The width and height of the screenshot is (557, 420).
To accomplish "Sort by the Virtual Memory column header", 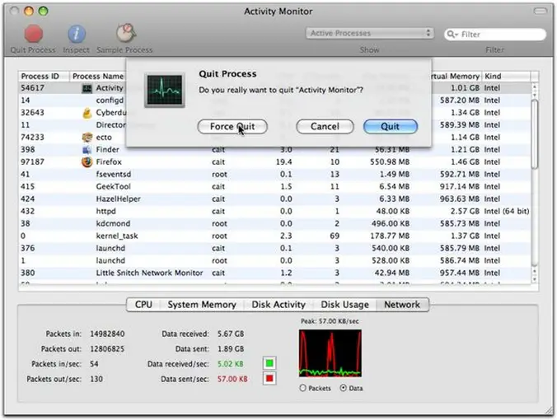I will point(456,77).
